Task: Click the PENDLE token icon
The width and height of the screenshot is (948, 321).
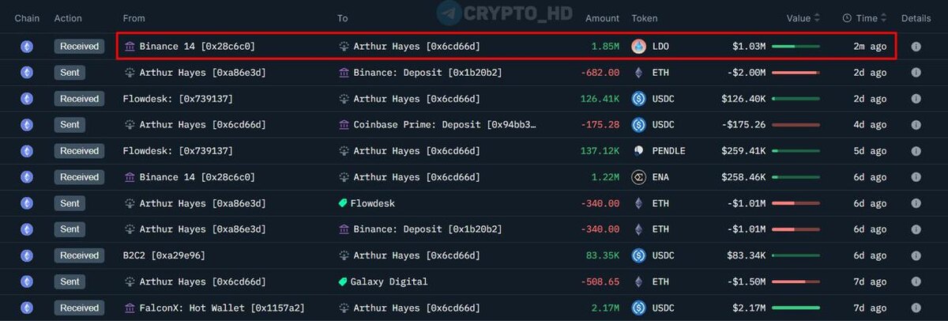Action: tap(638, 151)
